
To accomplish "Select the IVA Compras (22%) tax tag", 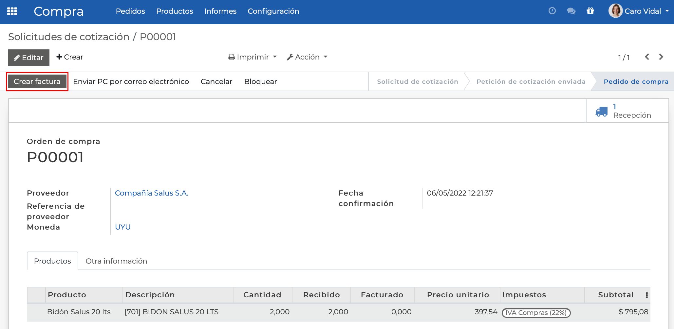I will (x=536, y=313).
